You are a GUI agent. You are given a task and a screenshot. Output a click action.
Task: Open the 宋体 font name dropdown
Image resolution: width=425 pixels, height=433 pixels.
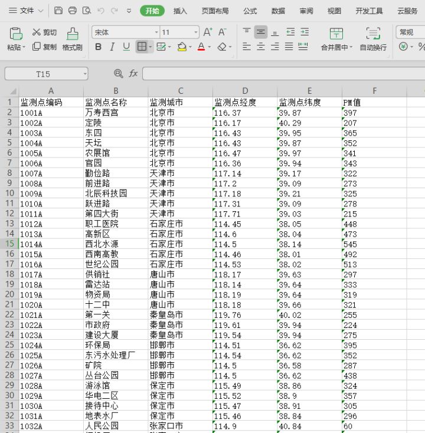pos(156,32)
